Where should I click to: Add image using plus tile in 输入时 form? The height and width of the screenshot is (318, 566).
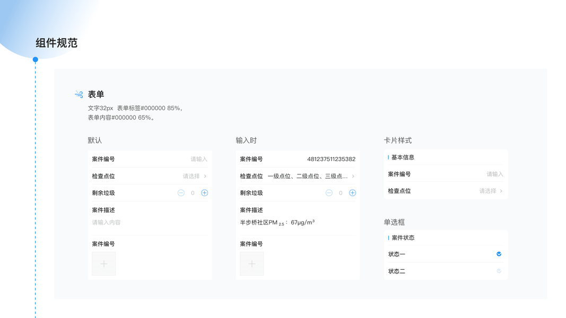(x=251, y=264)
